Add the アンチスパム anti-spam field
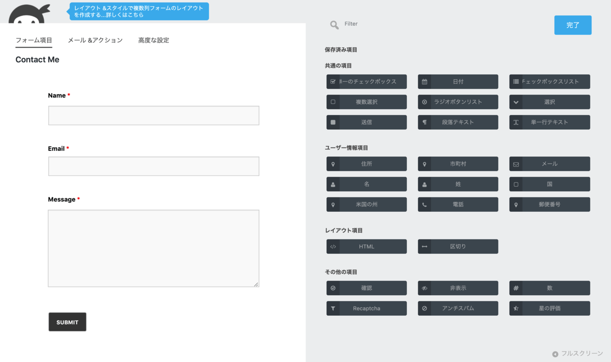Viewport: 611px width, 362px height. (x=458, y=309)
